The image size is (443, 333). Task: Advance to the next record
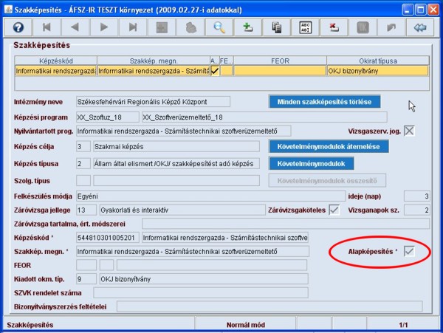(x=104, y=27)
